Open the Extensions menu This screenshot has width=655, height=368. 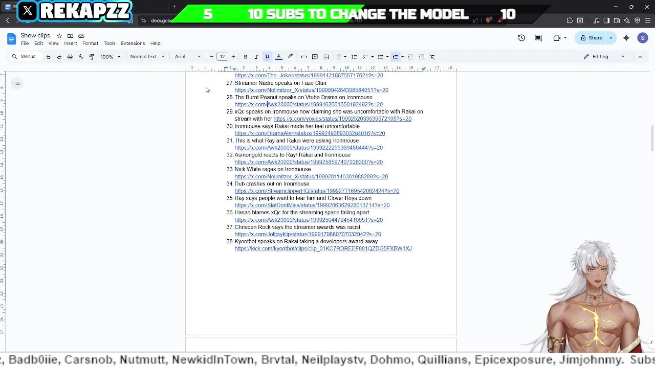pyautogui.click(x=133, y=43)
